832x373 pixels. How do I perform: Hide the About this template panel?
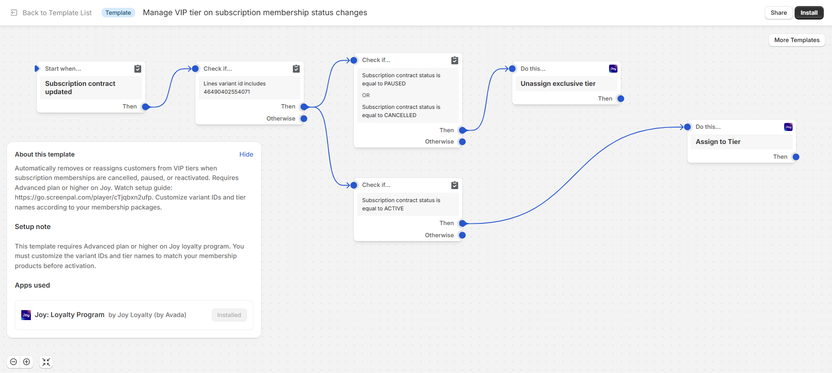click(246, 154)
